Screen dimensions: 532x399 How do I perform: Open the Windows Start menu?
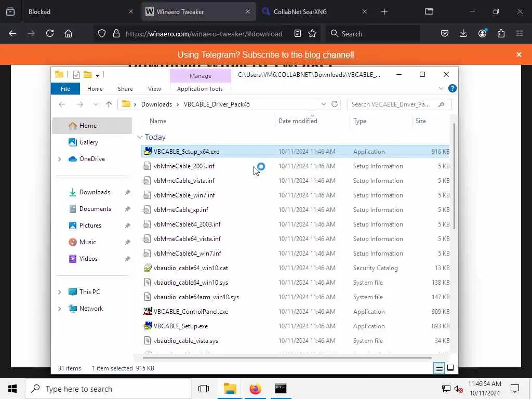pos(12,389)
